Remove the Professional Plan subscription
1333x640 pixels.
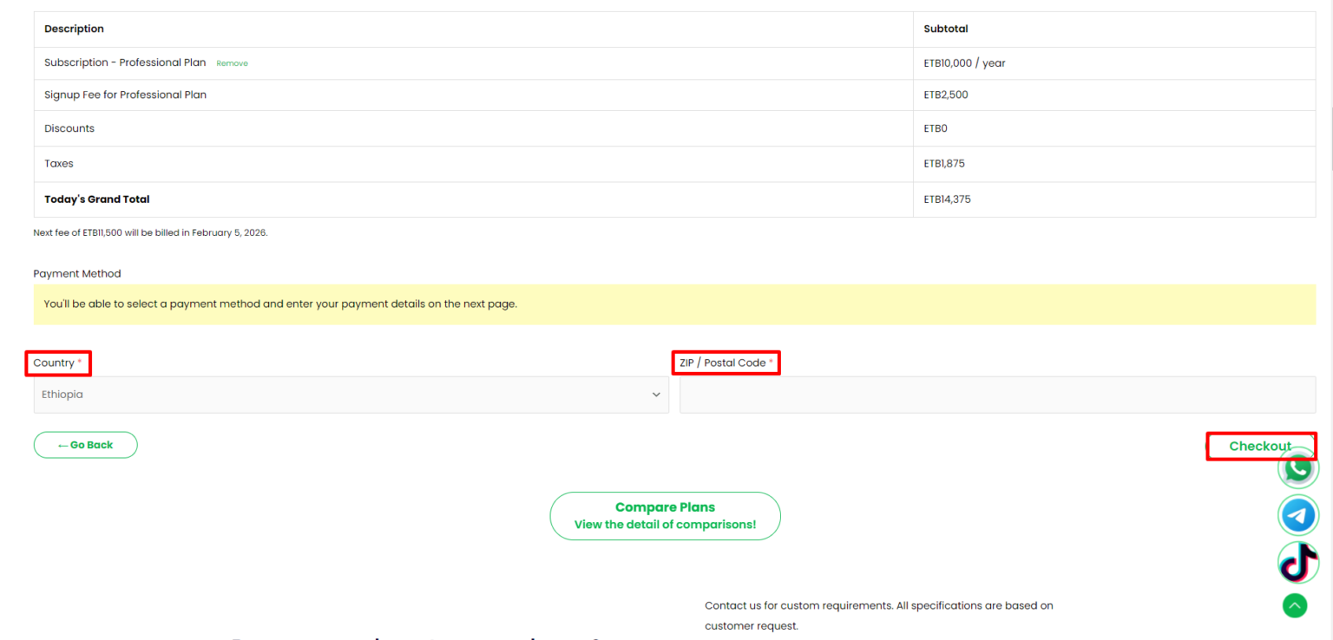232,63
